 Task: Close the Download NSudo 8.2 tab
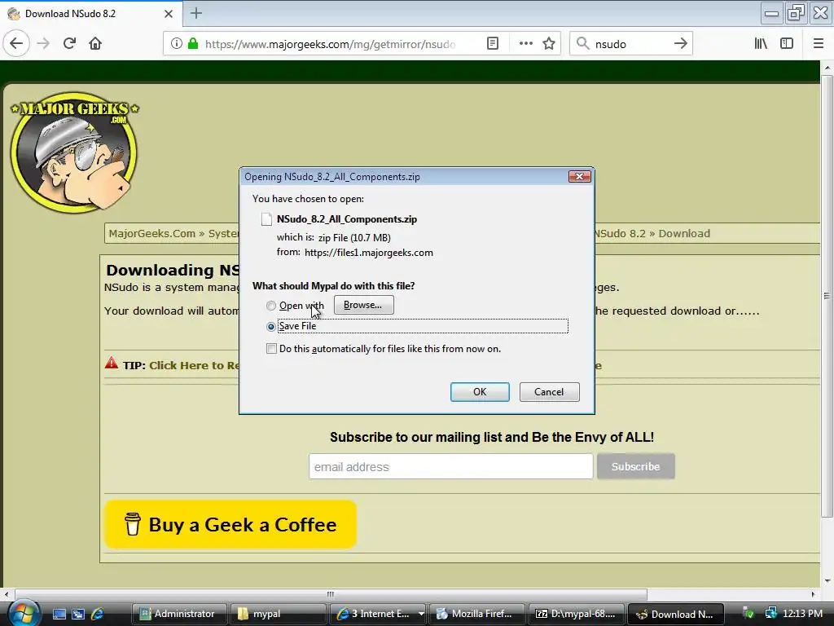[168, 13]
